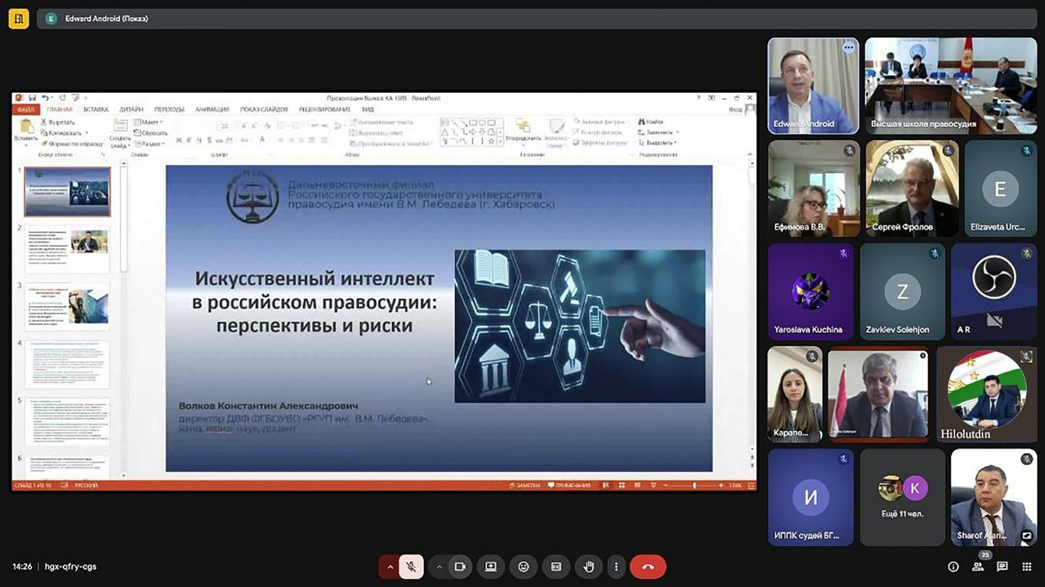The height and width of the screenshot is (587, 1045).
Task: Unmute the microphone in the call bar
Action: (411, 567)
